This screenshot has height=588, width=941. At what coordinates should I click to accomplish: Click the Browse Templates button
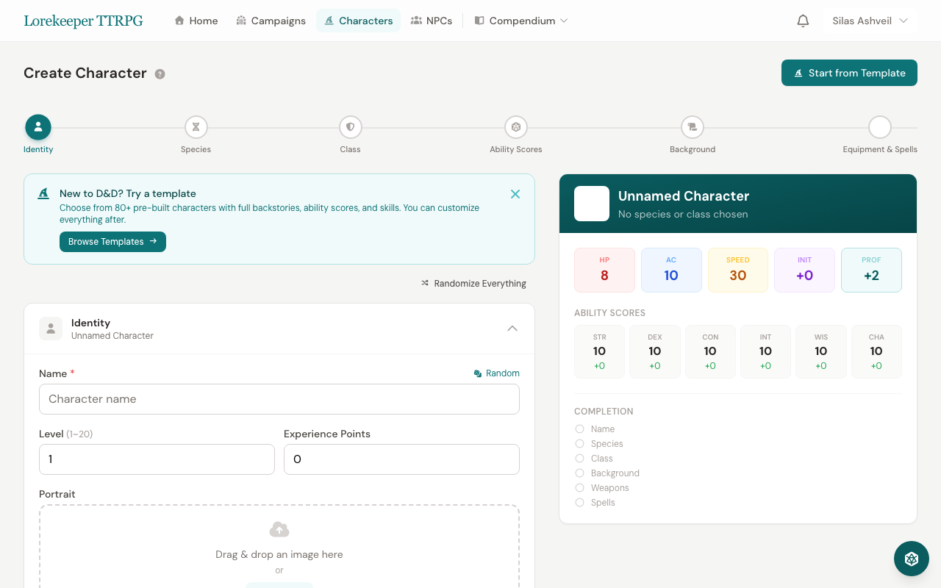click(112, 242)
